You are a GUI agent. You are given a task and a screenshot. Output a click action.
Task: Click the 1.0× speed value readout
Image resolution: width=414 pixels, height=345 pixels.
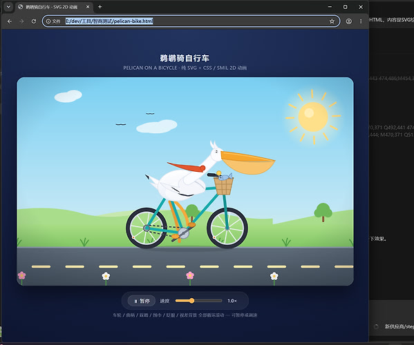[x=232, y=301]
